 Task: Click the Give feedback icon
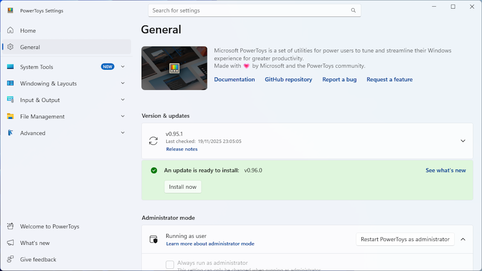click(x=10, y=259)
